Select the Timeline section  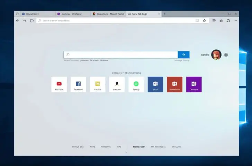coord(106,147)
